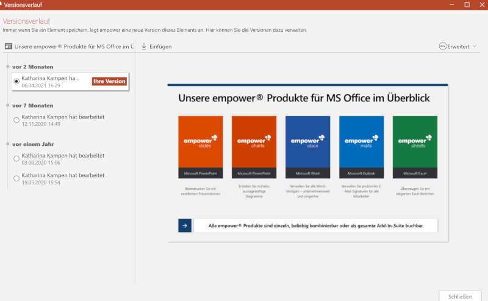Image resolution: width=488 pixels, height=301 pixels.
Task: Click the 'Microsoft Word' caption on docs tile
Action: pyautogui.click(x=307, y=173)
